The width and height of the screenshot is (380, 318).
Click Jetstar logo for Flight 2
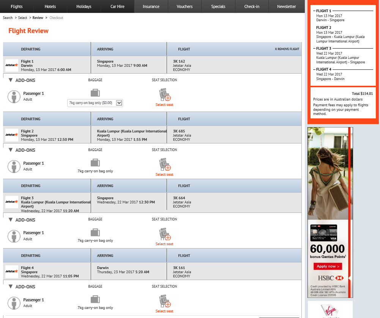point(12,135)
